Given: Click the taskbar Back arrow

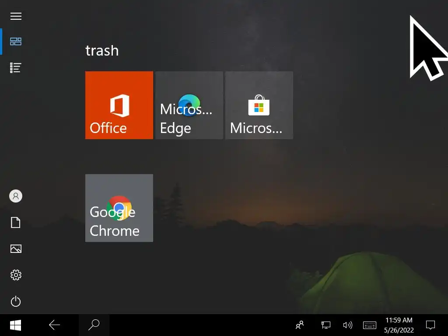Looking at the screenshot, I should (x=54, y=325).
